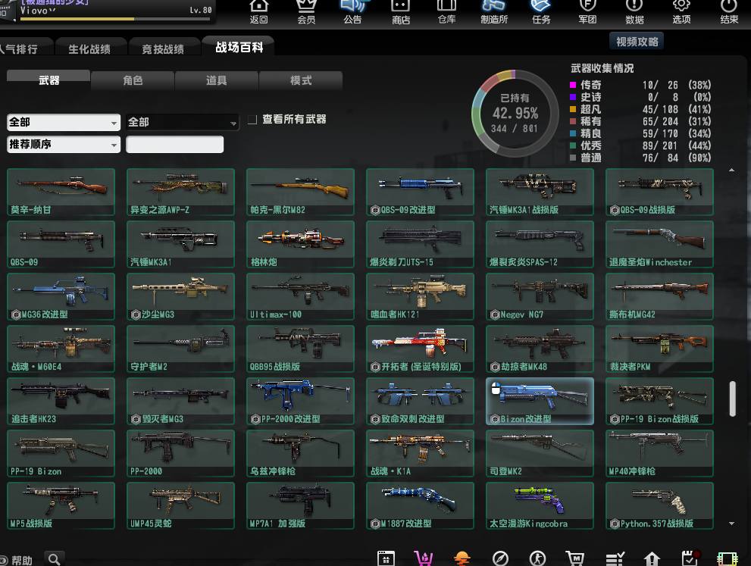Image resolution: width=751 pixels, height=566 pixels.
Task: Click the weapon list vertical scrollbar handle
Action: coord(732,398)
